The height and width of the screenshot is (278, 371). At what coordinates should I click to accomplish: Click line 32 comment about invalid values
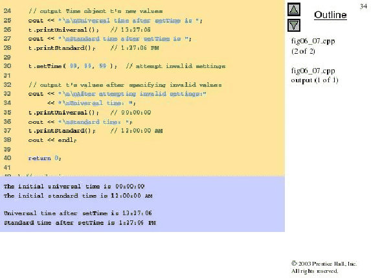pyautogui.click(x=125, y=85)
